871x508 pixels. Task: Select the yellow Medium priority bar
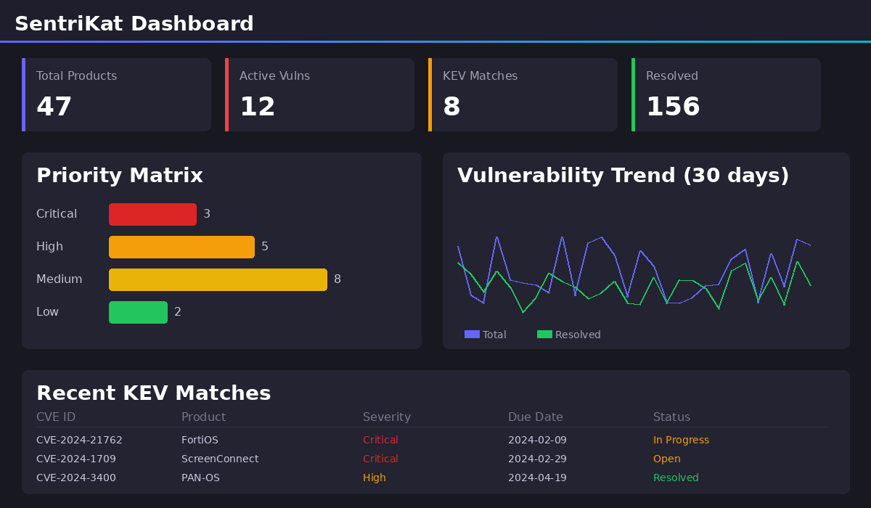218,279
